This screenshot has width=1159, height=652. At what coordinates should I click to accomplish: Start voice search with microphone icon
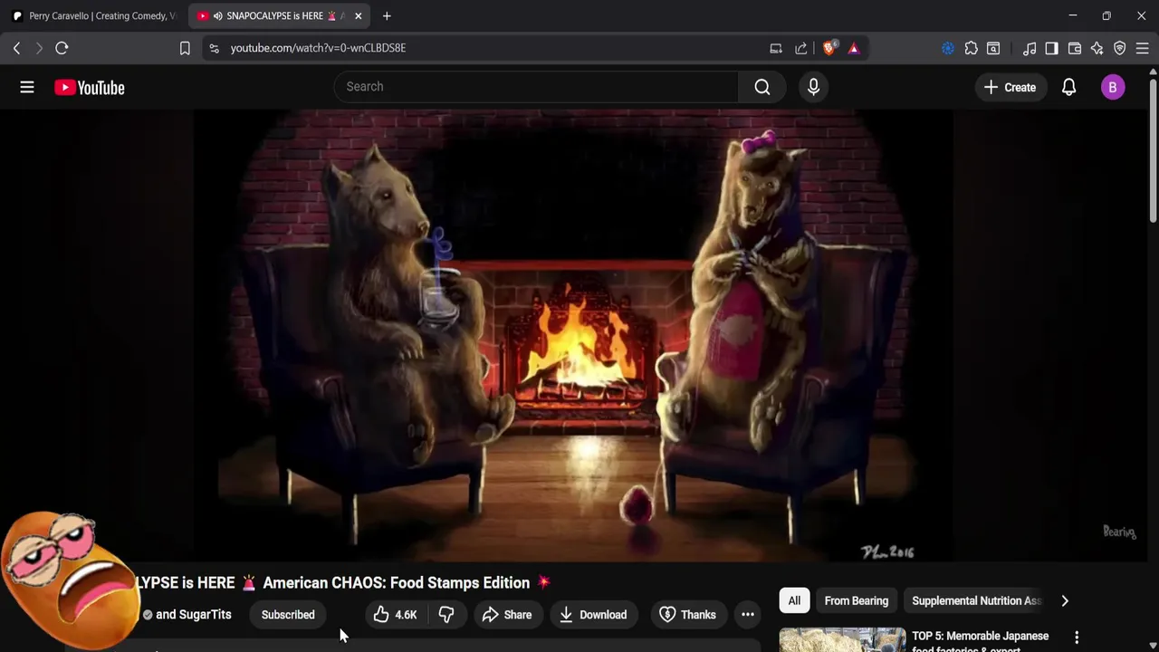click(x=813, y=87)
